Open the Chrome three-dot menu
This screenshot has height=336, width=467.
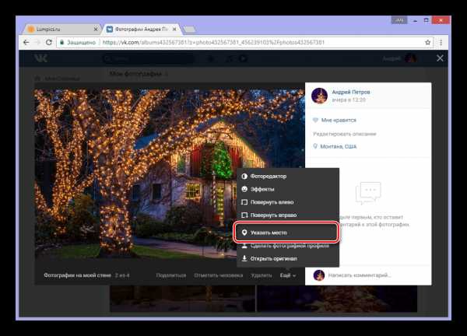pyautogui.click(x=441, y=42)
